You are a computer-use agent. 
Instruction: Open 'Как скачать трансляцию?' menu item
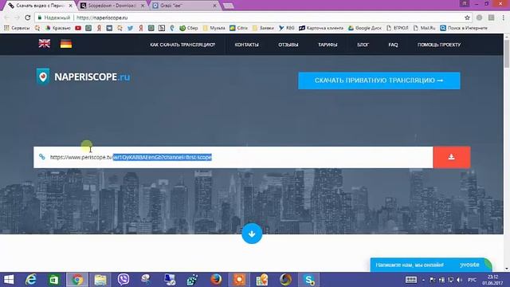click(182, 45)
